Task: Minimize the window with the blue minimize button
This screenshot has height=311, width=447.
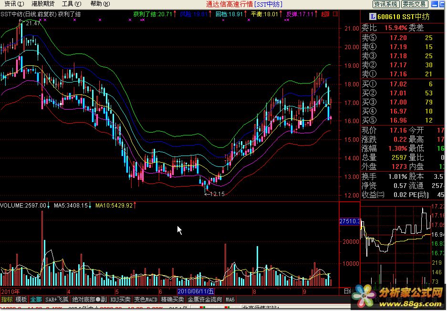Action: (435, 4)
